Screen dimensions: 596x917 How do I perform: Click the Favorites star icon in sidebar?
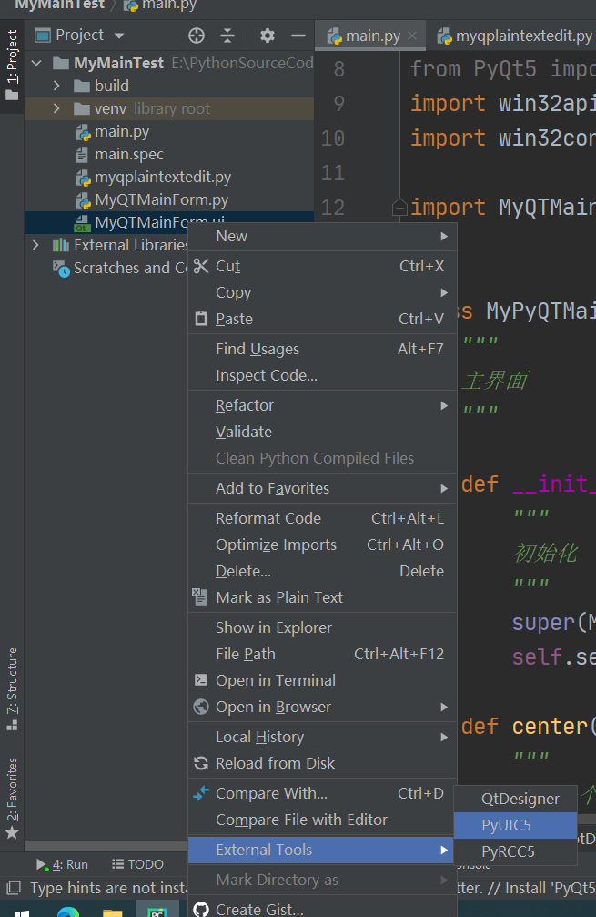(x=12, y=832)
